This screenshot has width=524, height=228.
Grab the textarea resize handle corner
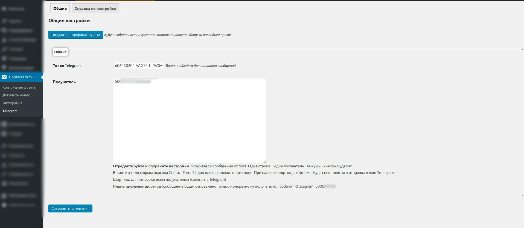[x=264, y=161]
